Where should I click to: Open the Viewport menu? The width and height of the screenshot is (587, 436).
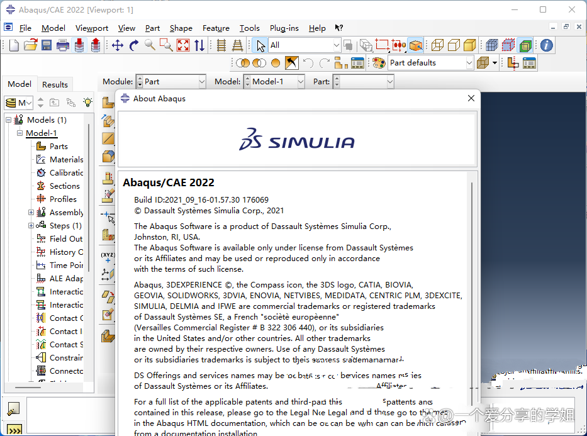point(92,28)
